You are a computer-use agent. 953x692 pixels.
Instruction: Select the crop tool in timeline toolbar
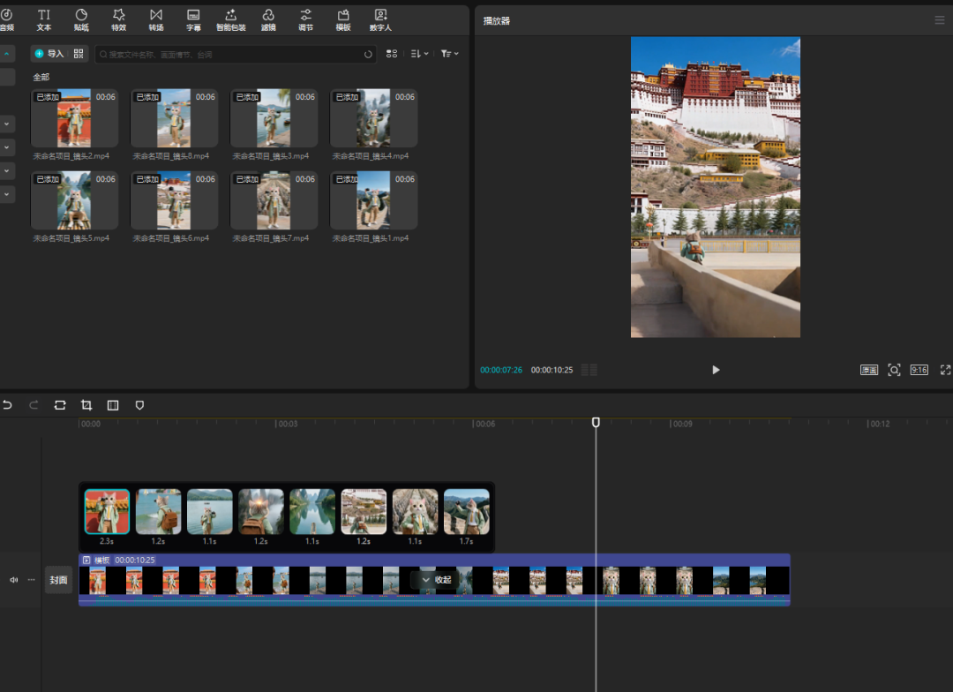click(x=86, y=405)
